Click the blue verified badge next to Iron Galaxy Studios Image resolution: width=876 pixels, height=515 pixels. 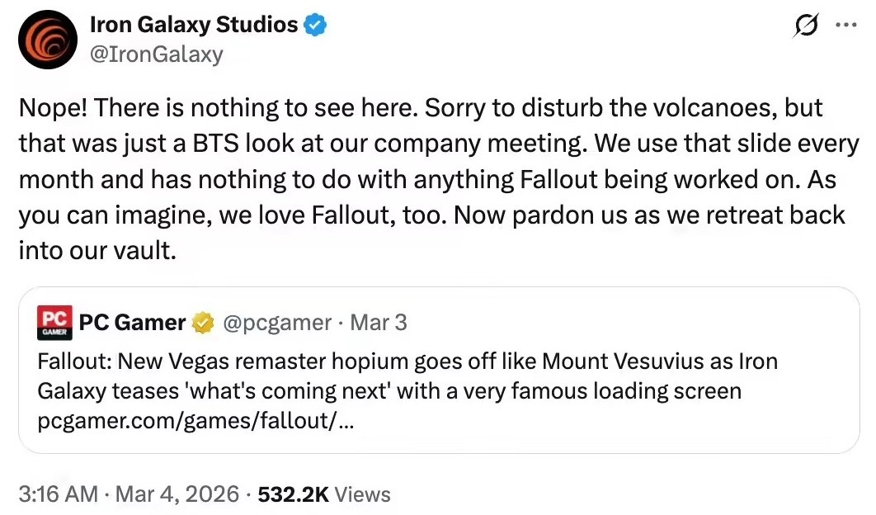click(x=316, y=26)
